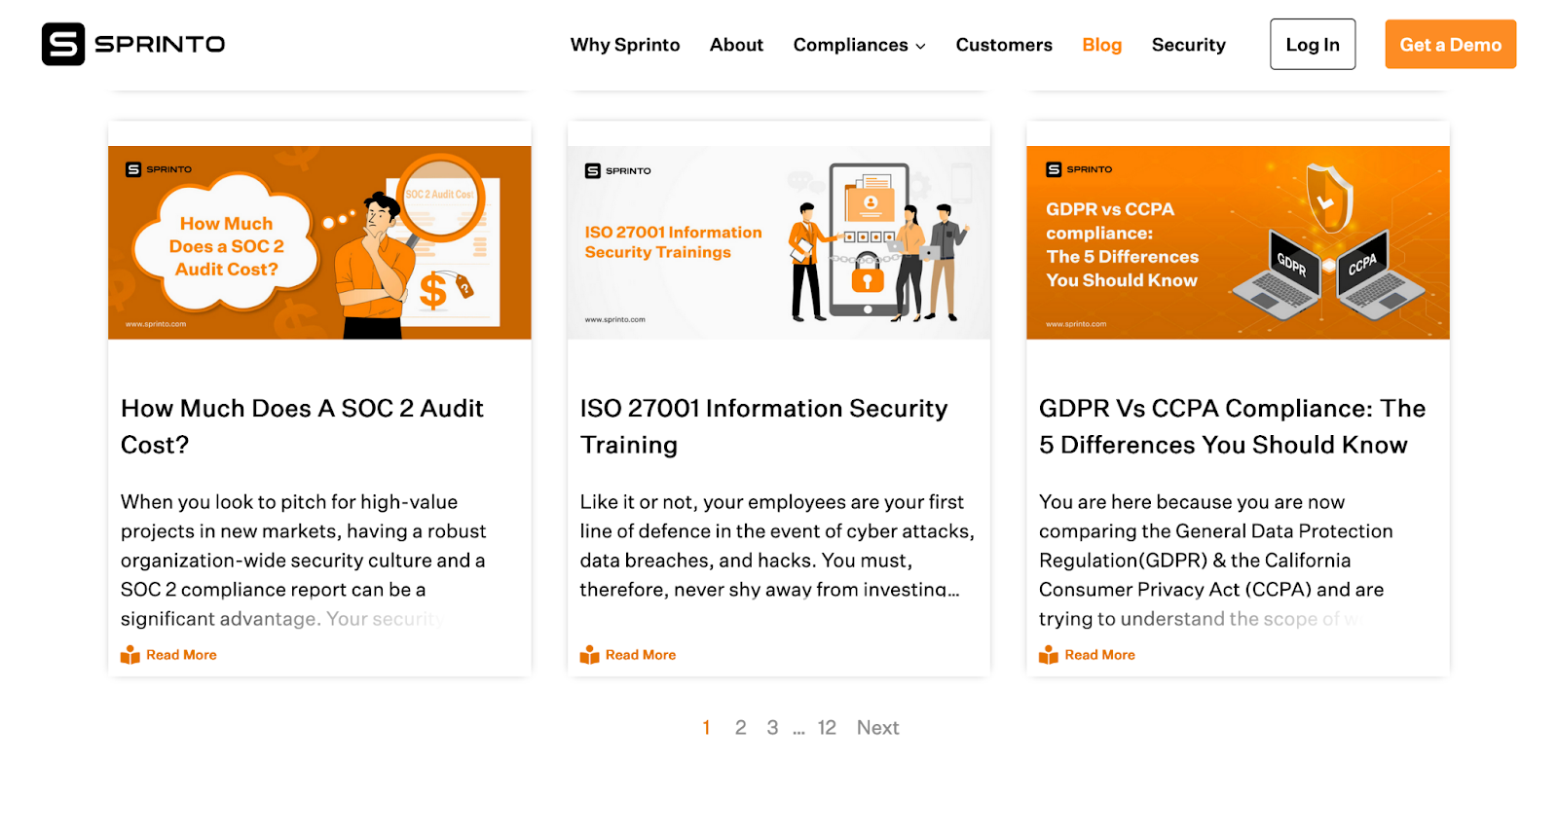The image size is (1558, 835).
Task: Go to the Customers page
Action: (1004, 45)
